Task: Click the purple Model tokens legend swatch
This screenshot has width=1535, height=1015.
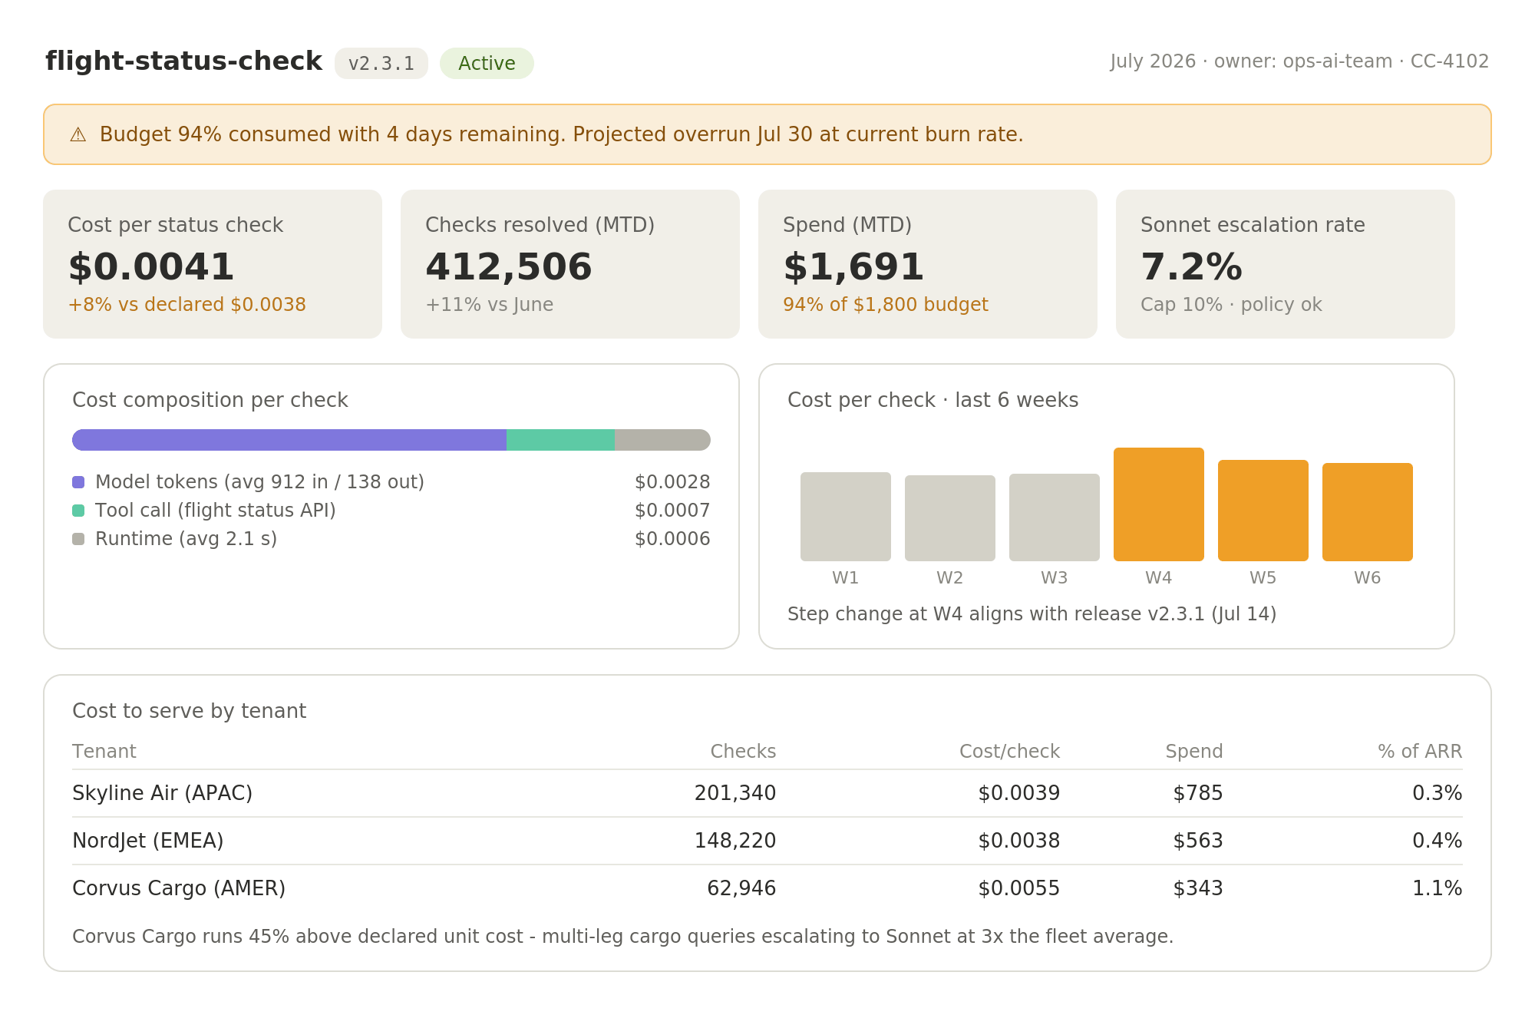Action: [78, 482]
